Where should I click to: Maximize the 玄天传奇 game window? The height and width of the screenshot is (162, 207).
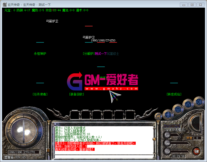[x=192, y=5]
